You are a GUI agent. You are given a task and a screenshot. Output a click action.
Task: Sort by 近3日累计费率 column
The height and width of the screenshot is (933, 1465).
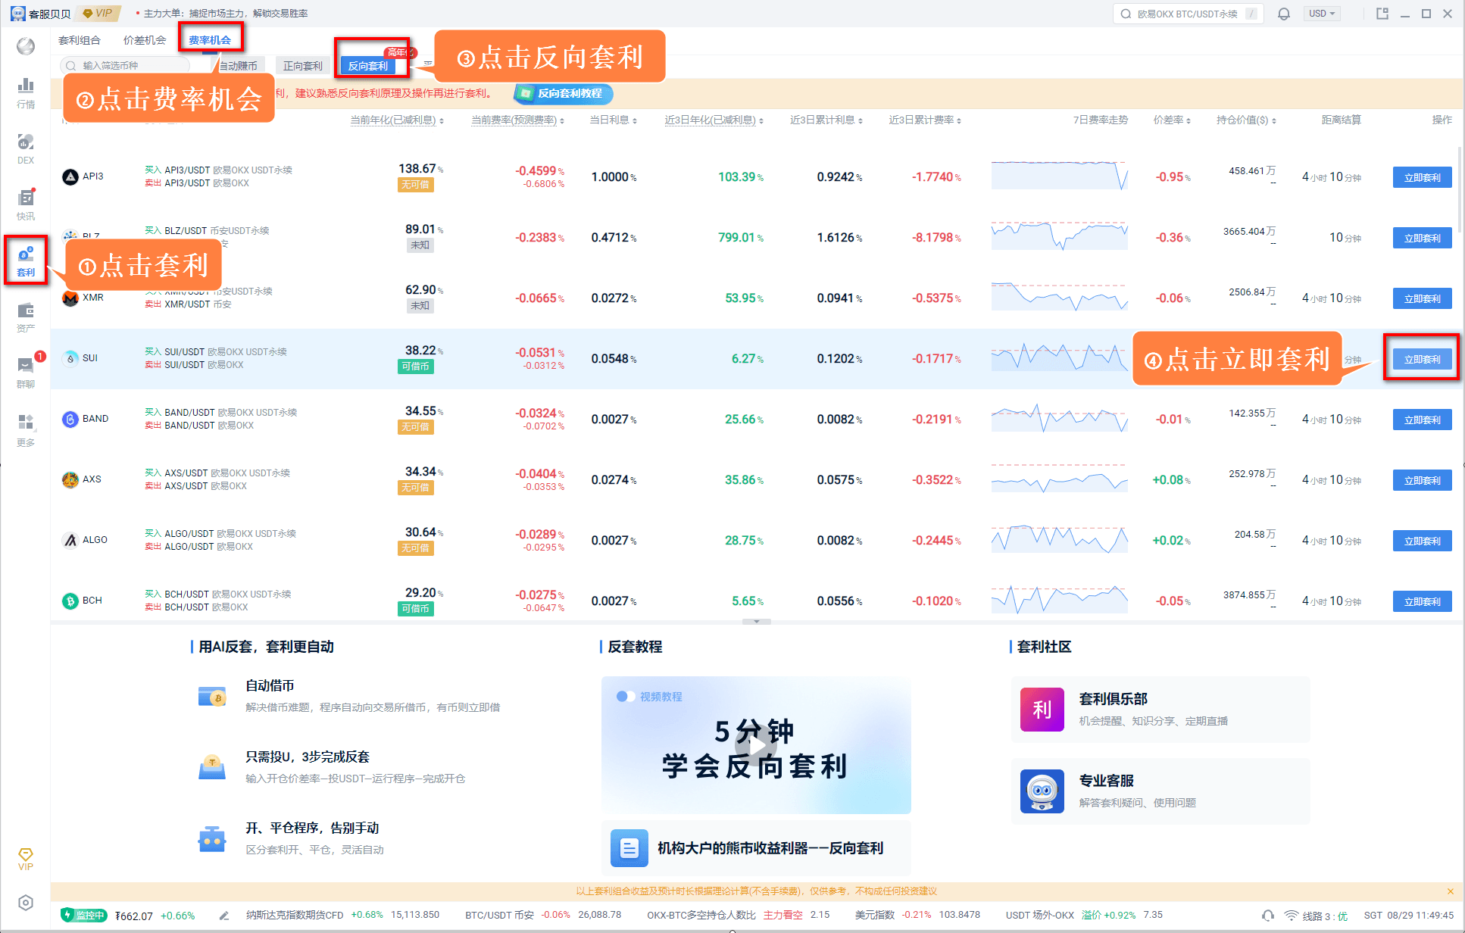[925, 120]
